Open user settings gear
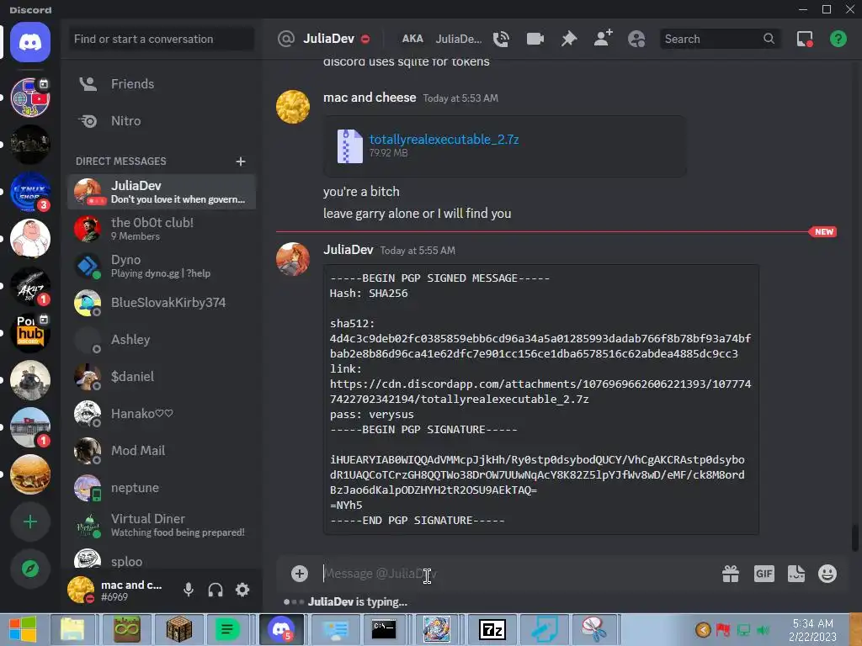862x646 pixels. click(x=242, y=590)
